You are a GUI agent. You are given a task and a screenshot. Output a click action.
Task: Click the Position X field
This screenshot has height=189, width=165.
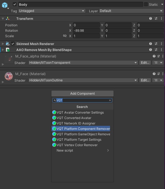click(86, 25)
